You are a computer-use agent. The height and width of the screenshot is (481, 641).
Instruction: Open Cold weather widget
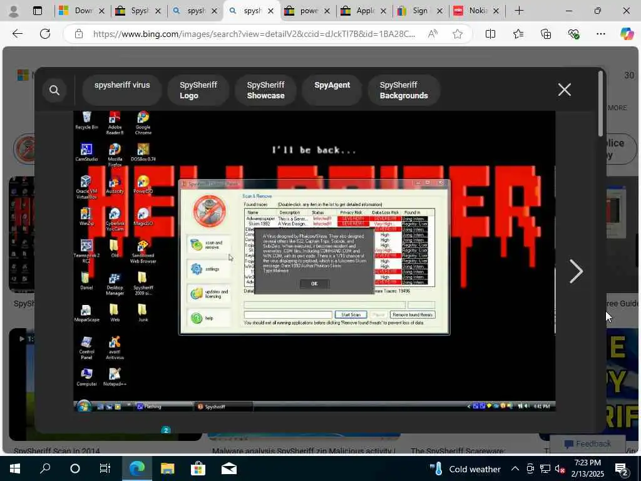[465, 468]
